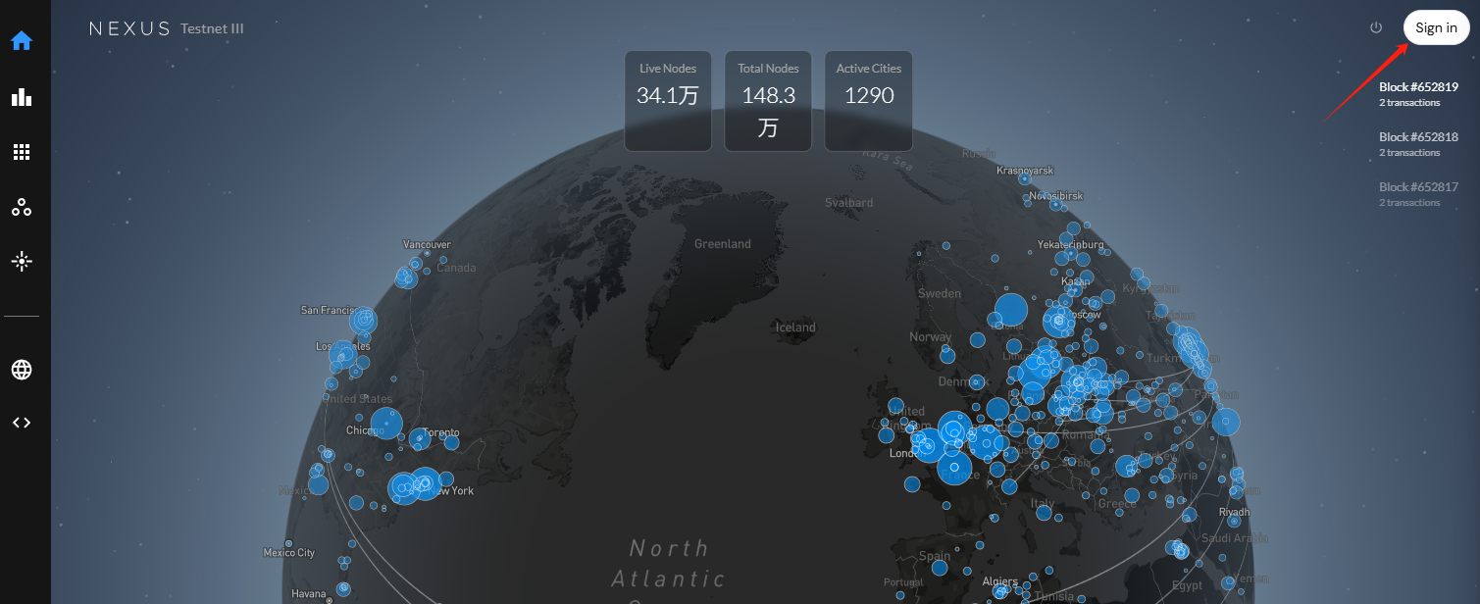Select the Active Cities stat card
Viewport: 1480px width, 604px height.
pos(868,101)
